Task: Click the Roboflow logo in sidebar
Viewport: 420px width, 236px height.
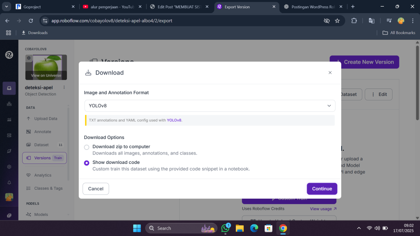Action: 9,55
